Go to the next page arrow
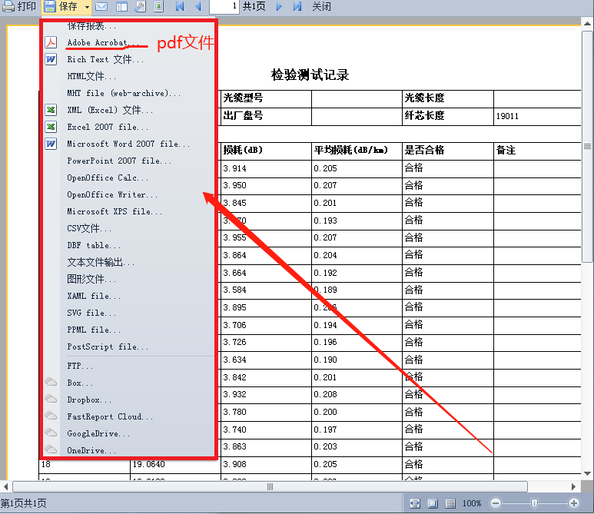Viewport: 594px width, 514px height. click(x=278, y=7)
